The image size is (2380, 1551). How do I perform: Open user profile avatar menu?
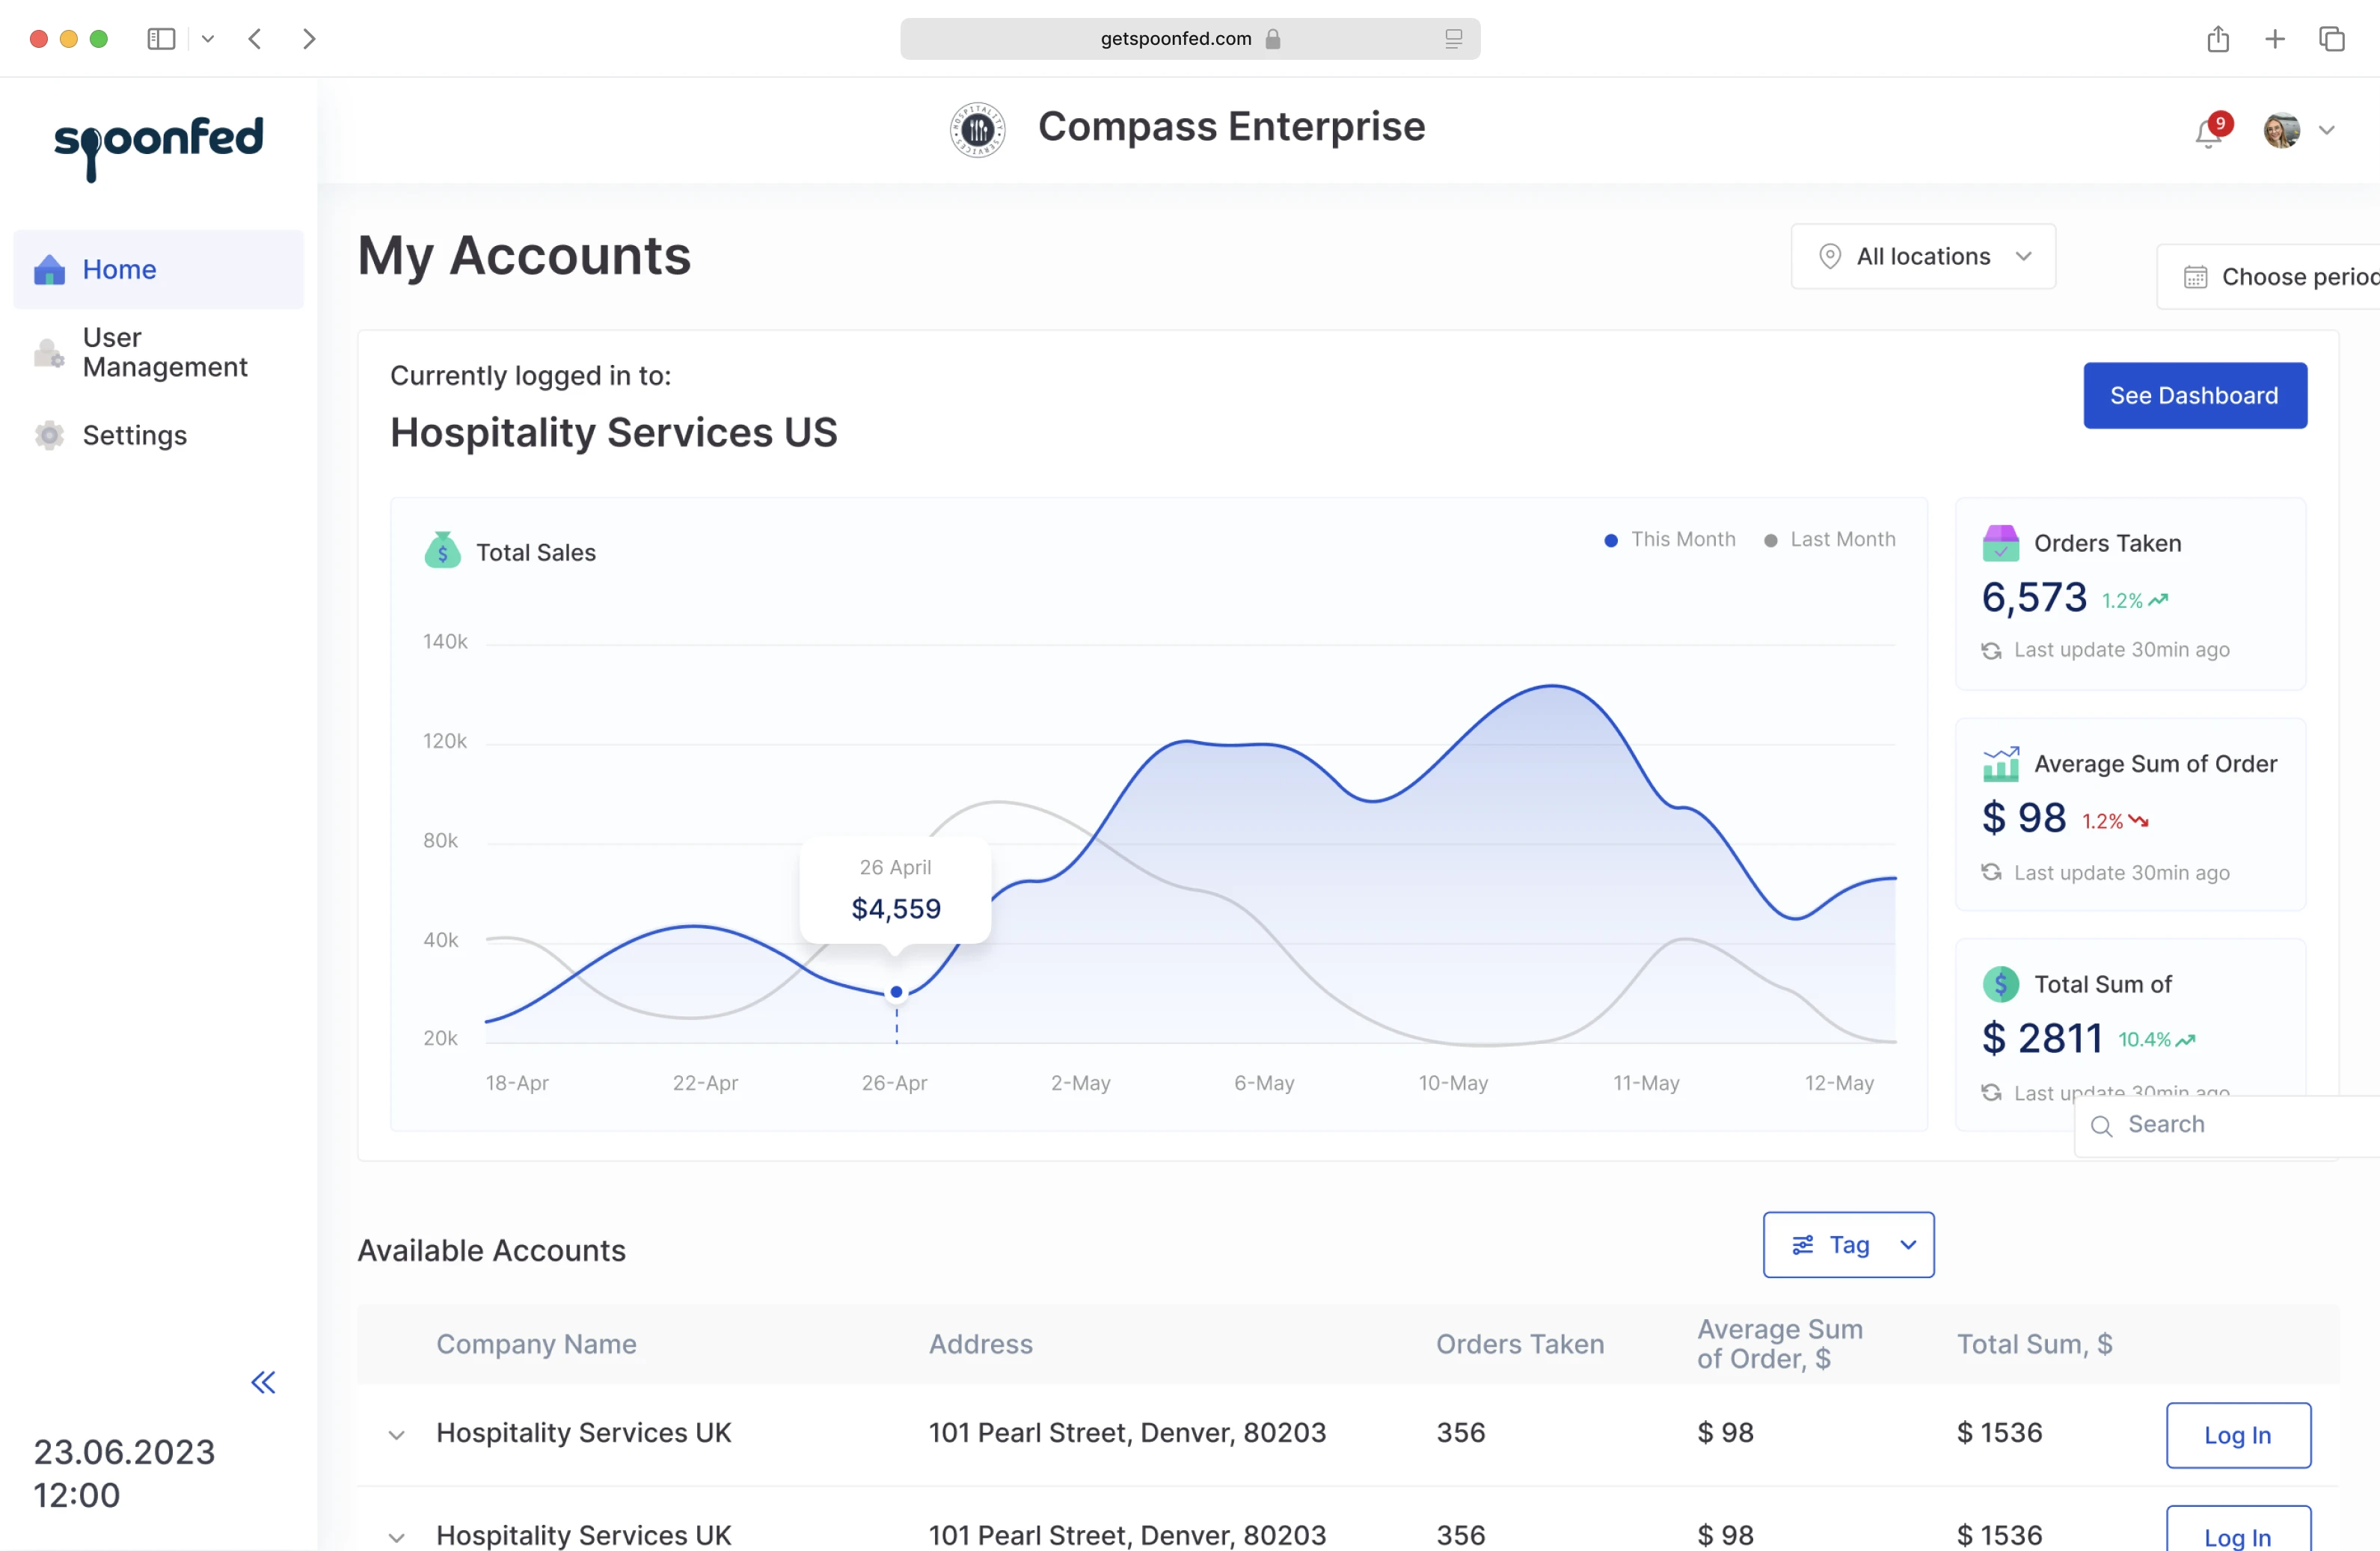[2282, 130]
